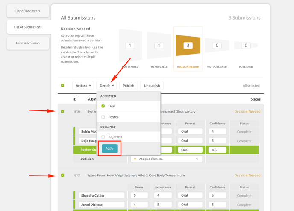Collapse the Decide dropdown menu
This screenshot has width=294, height=211.
point(106,86)
